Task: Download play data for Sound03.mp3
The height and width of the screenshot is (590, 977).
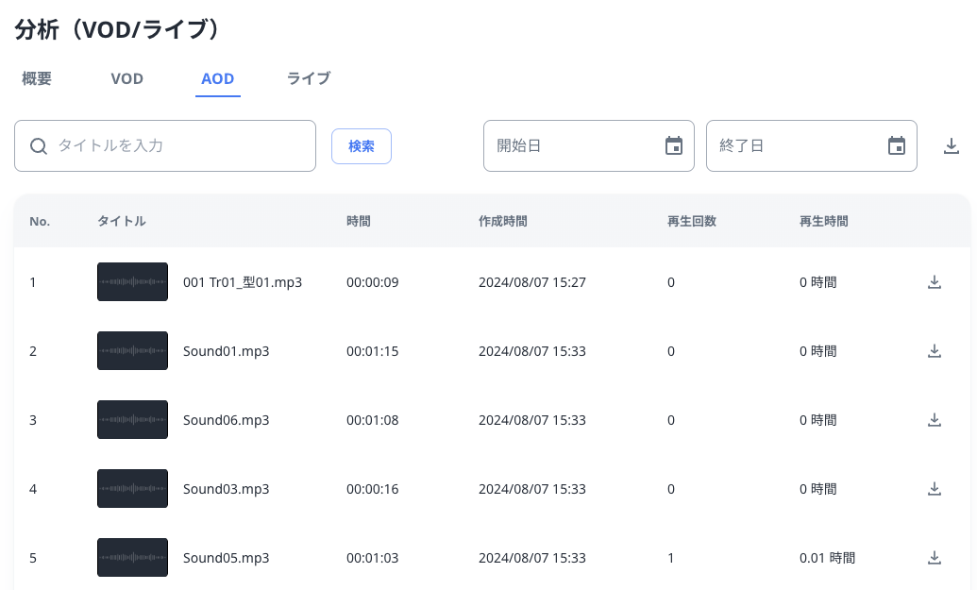Action: (935, 488)
